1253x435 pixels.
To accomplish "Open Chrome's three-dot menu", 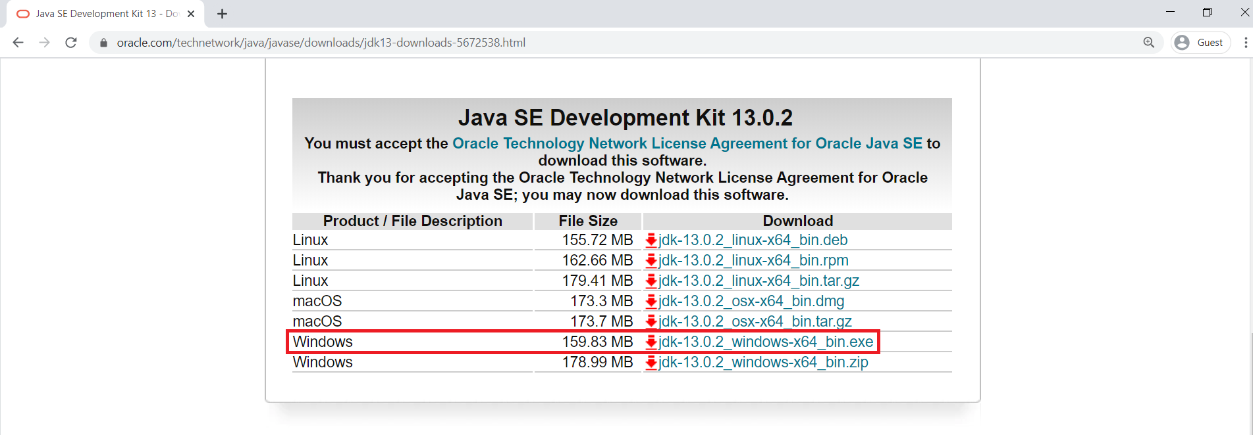I will point(1245,43).
